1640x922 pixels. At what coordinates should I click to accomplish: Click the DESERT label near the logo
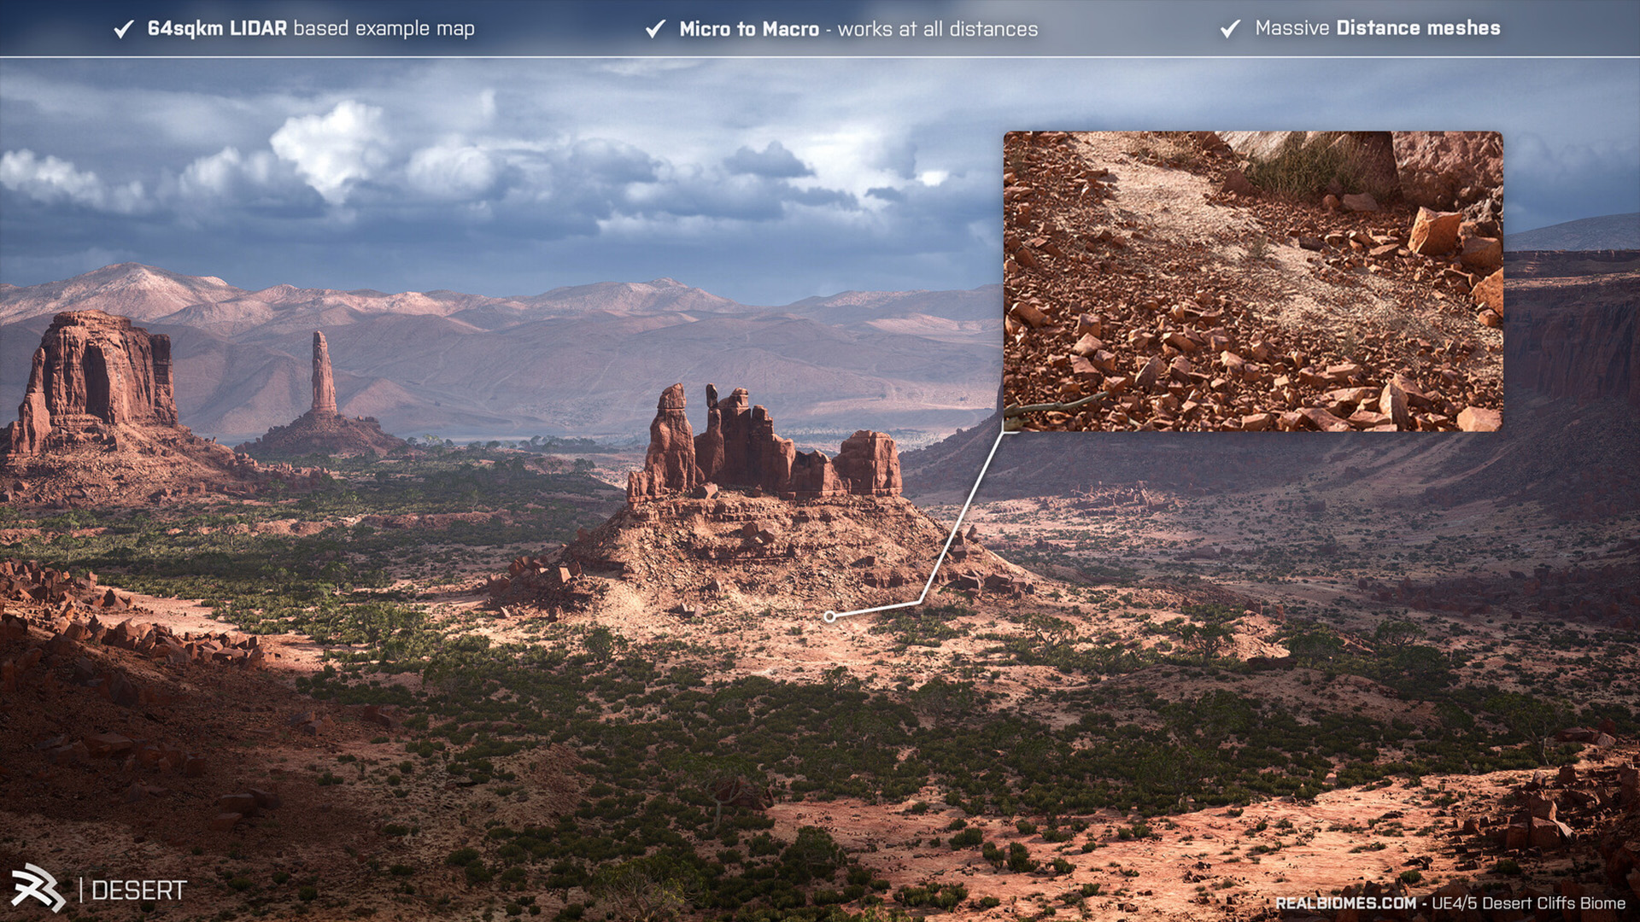tap(138, 890)
